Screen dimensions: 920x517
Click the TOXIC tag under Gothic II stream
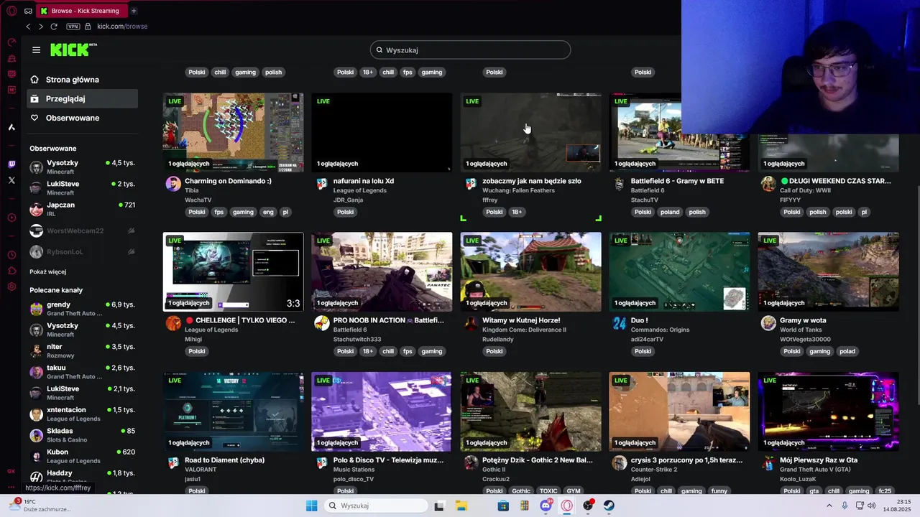548,491
